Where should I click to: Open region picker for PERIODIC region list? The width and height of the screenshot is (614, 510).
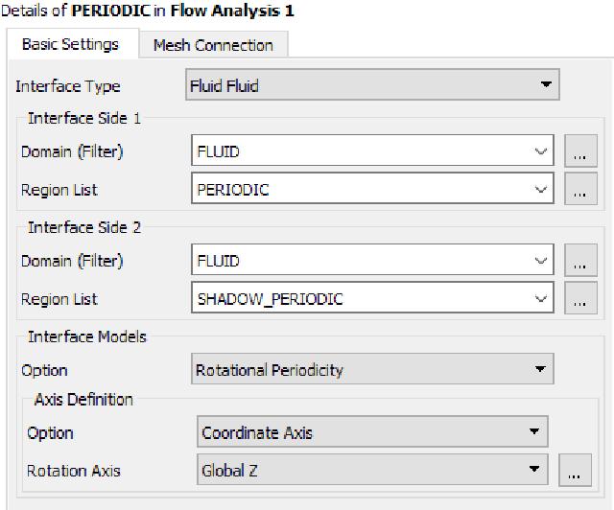pyautogui.click(x=578, y=190)
